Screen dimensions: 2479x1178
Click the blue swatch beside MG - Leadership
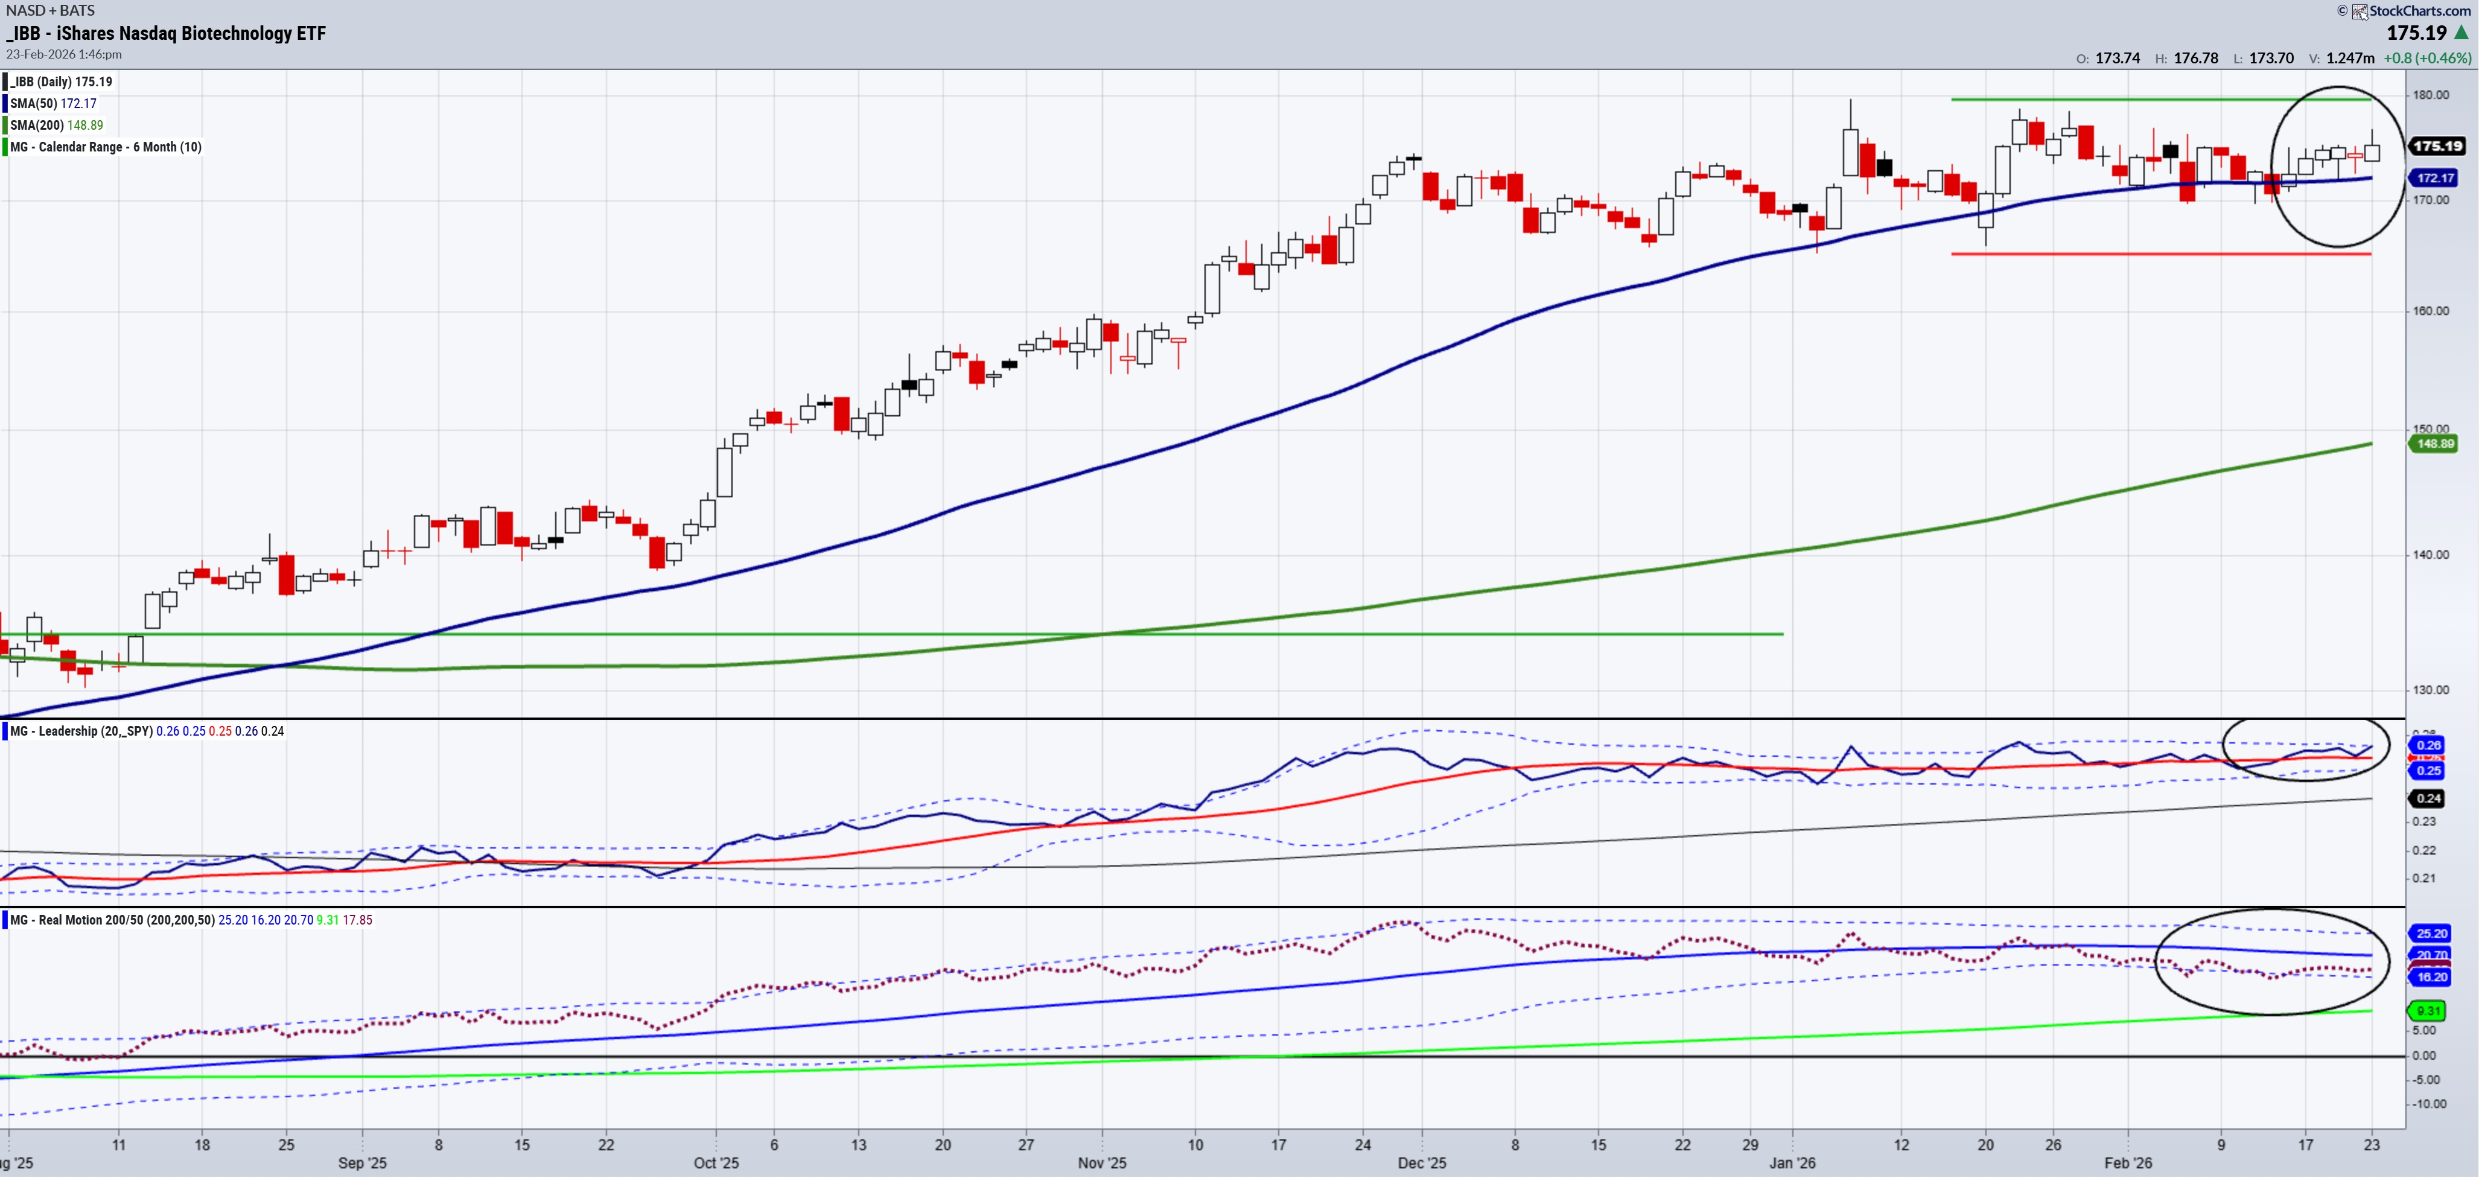(5, 731)
